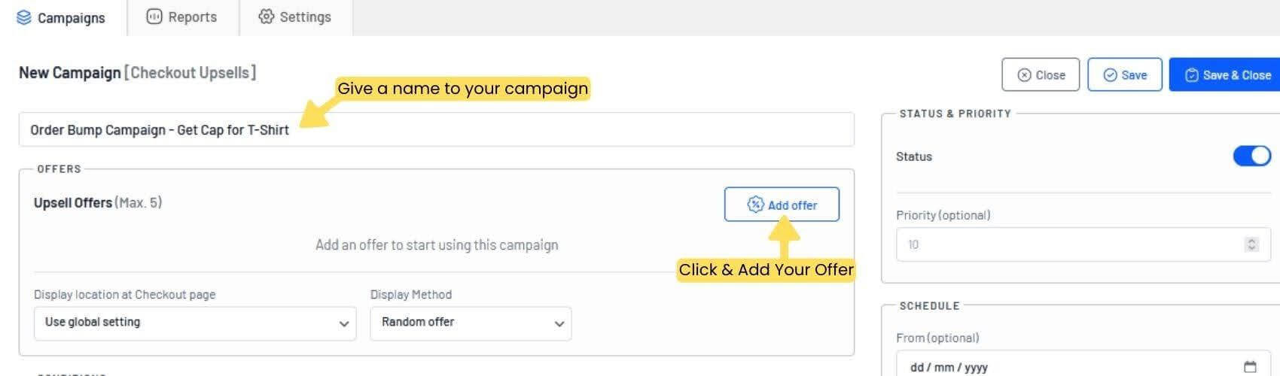
Task: Click the Campaigns stacked-layers icon
Action: (24, 17)
